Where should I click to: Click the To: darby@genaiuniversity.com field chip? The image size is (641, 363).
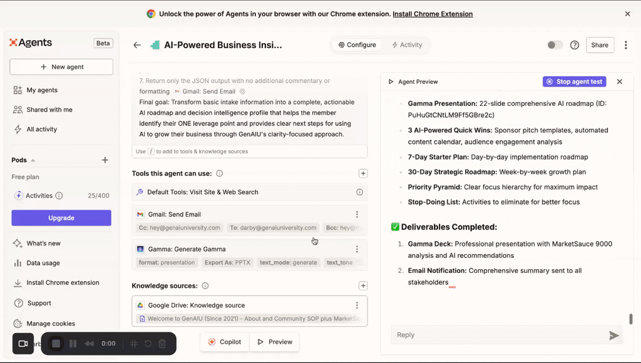(273, 228)
